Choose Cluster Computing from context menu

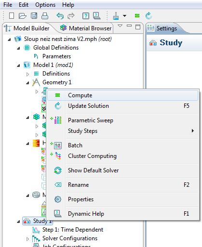123,156
